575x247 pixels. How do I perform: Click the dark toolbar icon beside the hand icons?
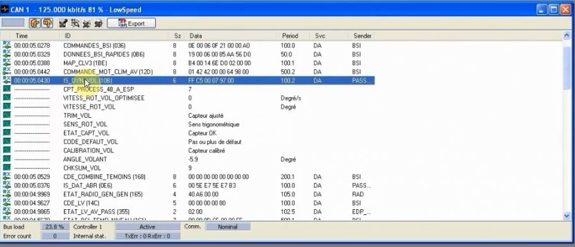click(x=63, y=24)
